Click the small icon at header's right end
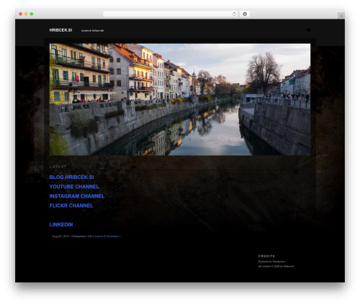 [x=308, y=30]
